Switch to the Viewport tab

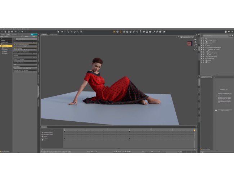[x=44, y=34]
